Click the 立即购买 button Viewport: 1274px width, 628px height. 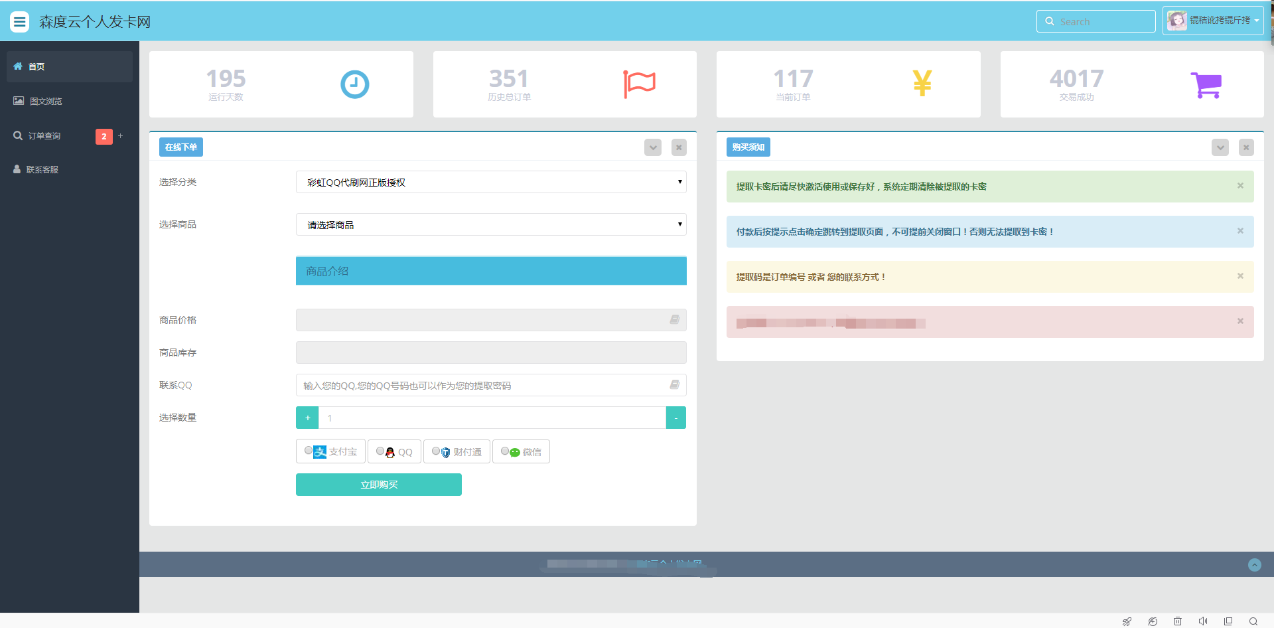coord(379,485)
